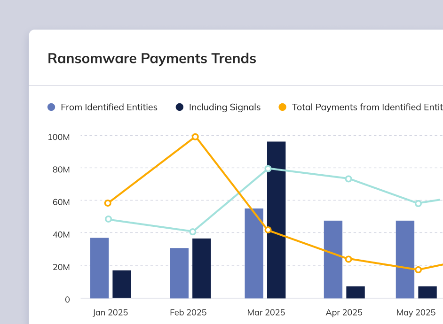Click the light blue Apr 2025 bar
Screen dimensions: 443x324
333,259
